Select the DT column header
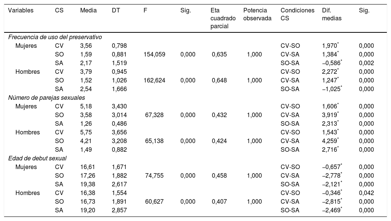 click(x=116, y=11)
